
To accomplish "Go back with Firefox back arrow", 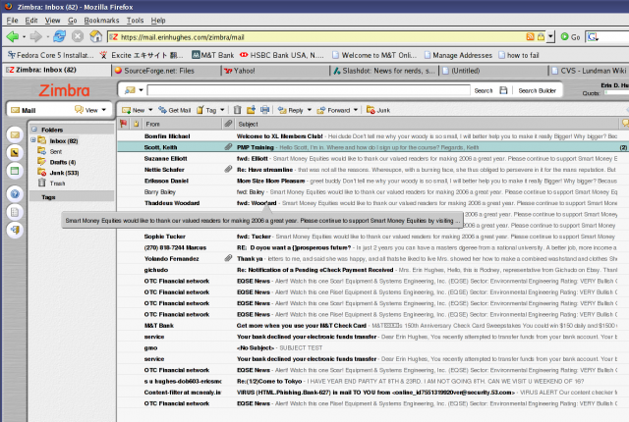I will pyautogui.click(x=13, y=37).
